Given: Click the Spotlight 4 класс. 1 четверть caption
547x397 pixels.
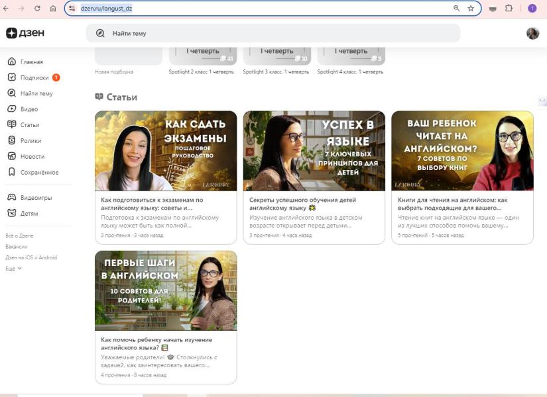Looking at the screenshot, I should click(x=350, y=71).
